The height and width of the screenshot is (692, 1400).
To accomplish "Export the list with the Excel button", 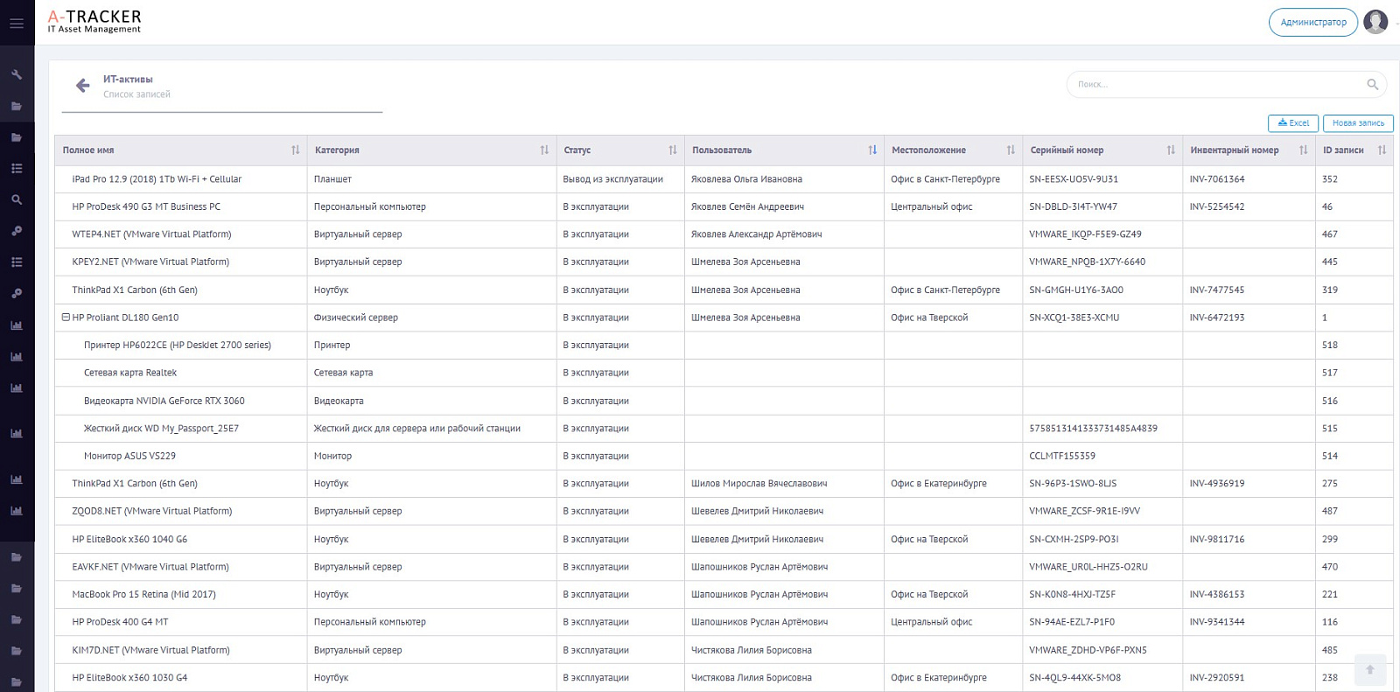I will point(1293,123).
